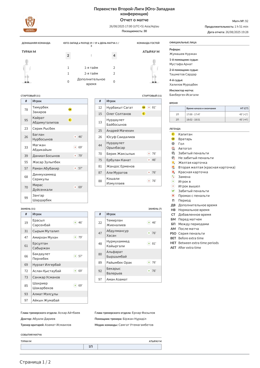This screenshot has height=368, width=260.
Task: Click referee name Жумашев Нуржан
Action: (x=183, y=54)
